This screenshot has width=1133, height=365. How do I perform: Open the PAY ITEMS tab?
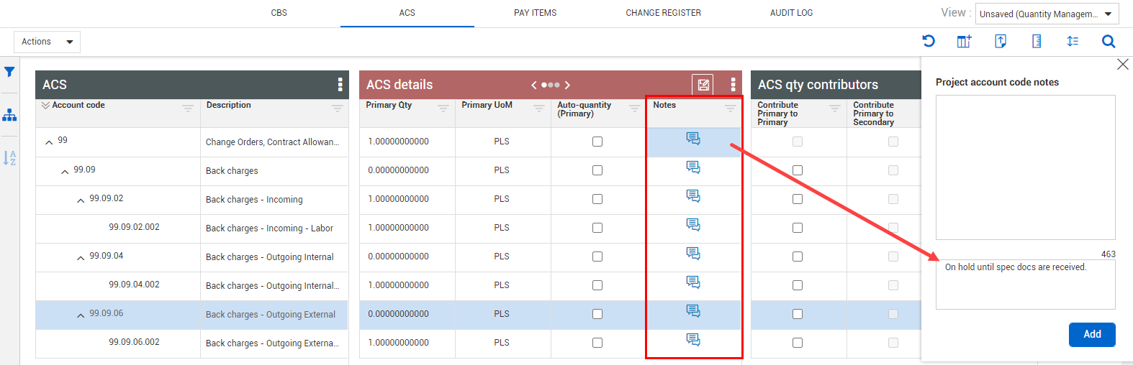click(535, 13)
